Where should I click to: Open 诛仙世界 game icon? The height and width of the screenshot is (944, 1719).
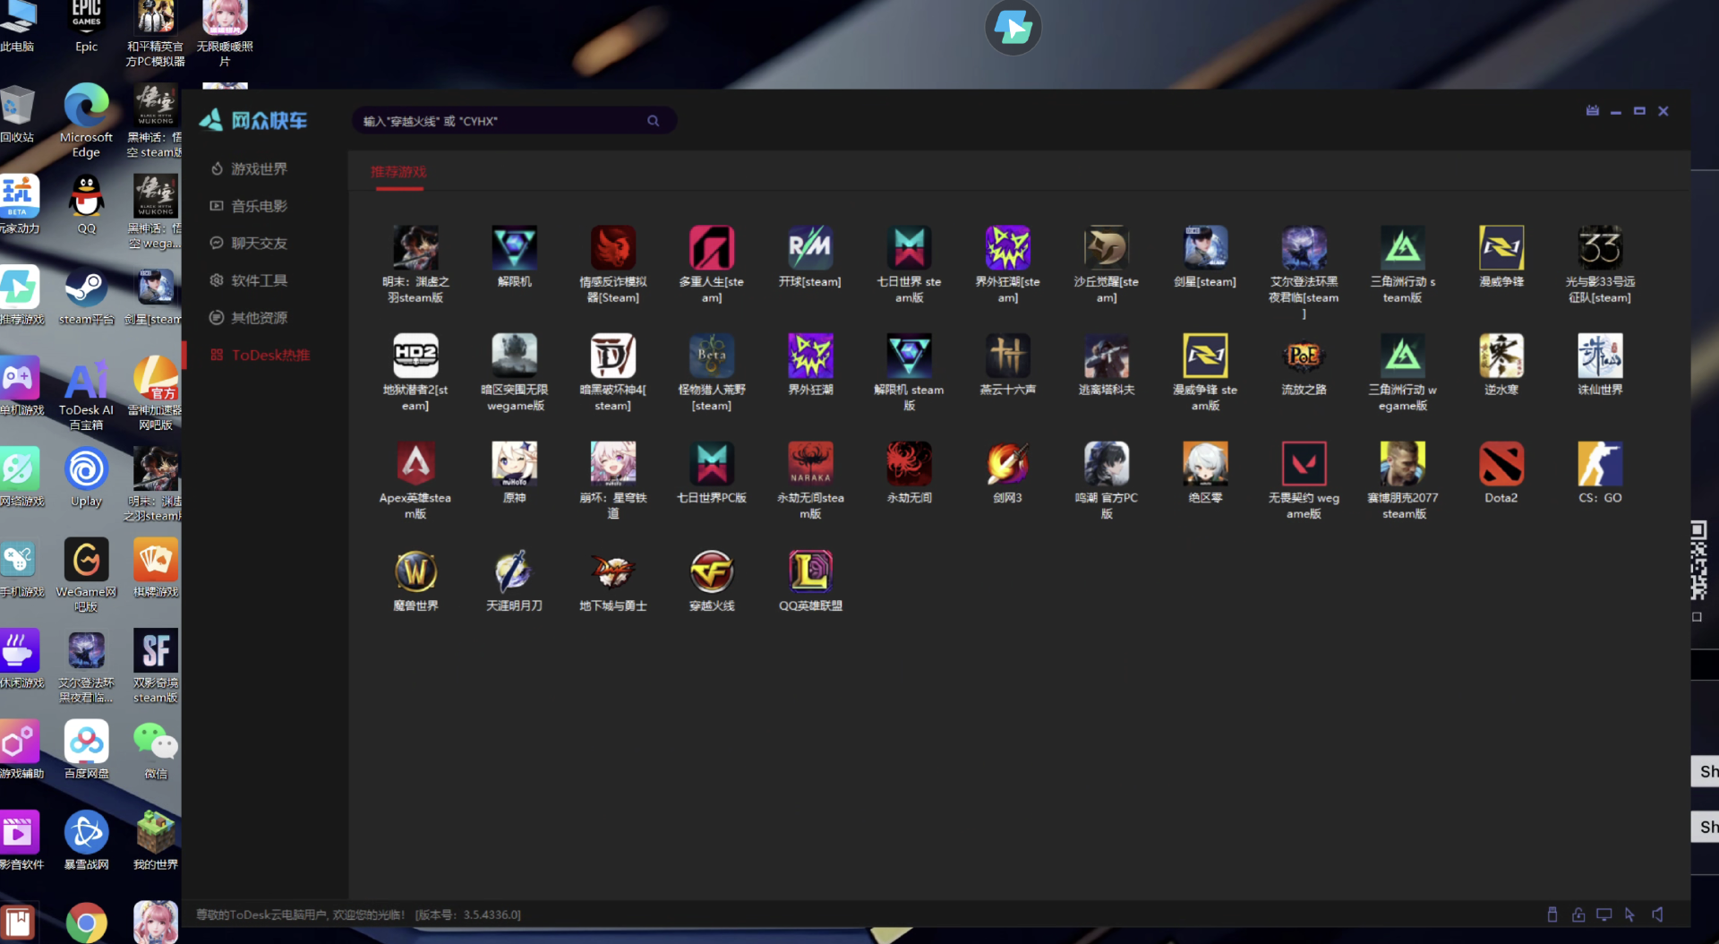pos(1600,356)
